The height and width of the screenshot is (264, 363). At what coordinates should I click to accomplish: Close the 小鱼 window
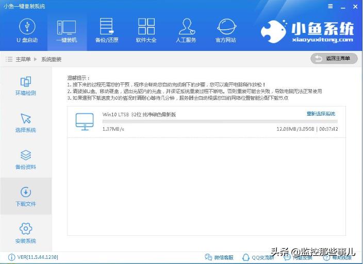click(x=355, y=7)
